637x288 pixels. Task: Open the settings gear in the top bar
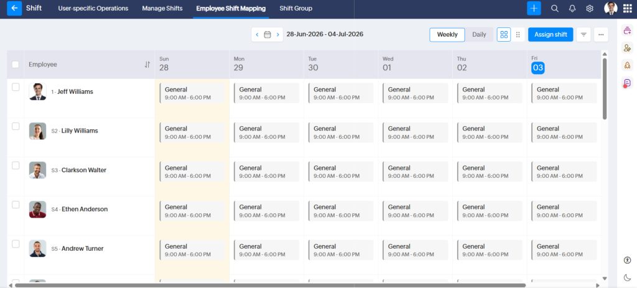pos(590,9)
